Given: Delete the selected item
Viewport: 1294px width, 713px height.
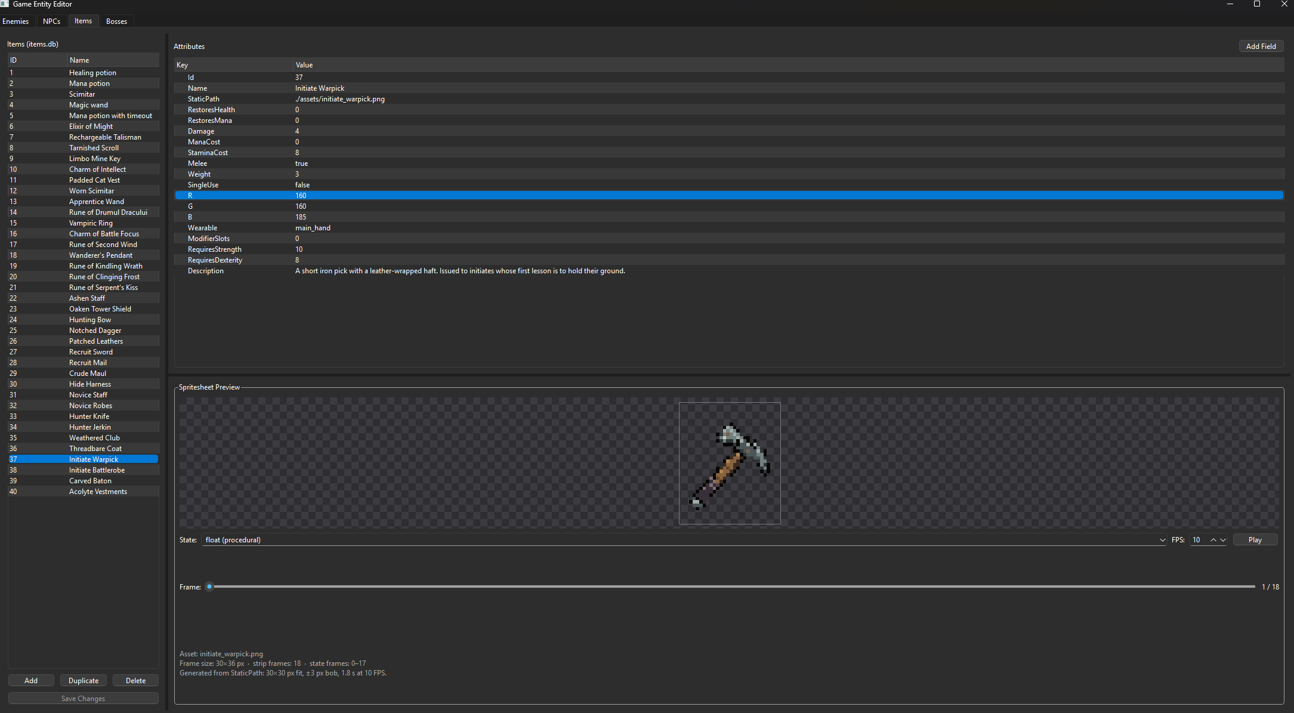Looking at the screenshot, I should pos(135,680).
